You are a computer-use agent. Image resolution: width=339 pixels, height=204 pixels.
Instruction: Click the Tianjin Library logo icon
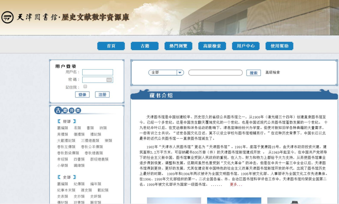click(x=7, y=17)
